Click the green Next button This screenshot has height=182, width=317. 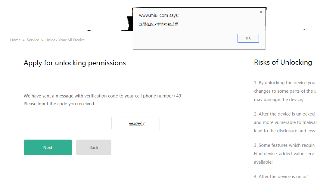coord(48,147)
